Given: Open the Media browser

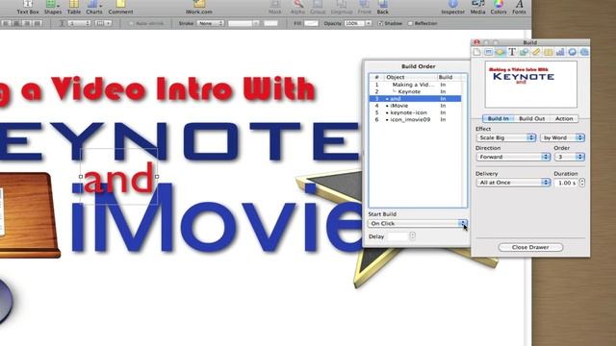Looking at the screenshot, I should point(477,7).
